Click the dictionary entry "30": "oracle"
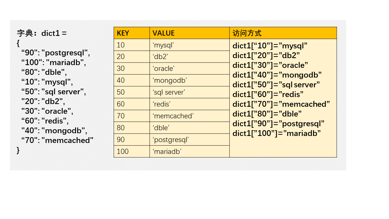The height and width of the screenshot is (219, 389). [47, 111]
